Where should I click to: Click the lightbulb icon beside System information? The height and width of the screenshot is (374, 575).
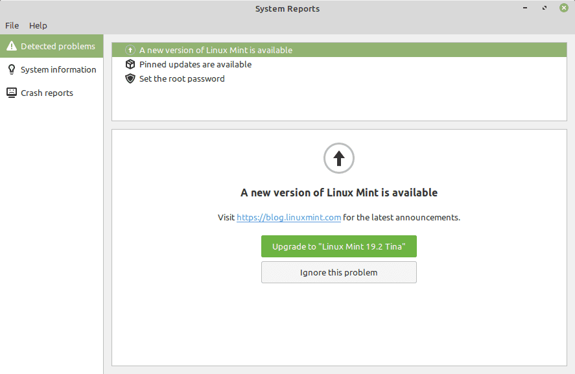click(x=11, y=69)
